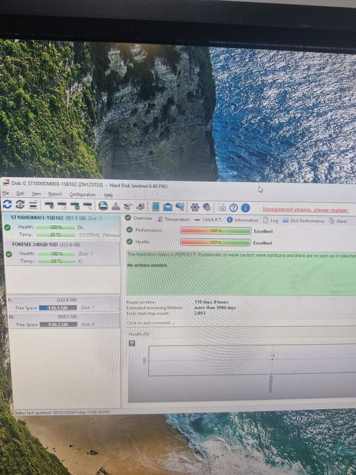356x475 pixels.
Task: Click the D: free space bar
Action: pos(58,324)
